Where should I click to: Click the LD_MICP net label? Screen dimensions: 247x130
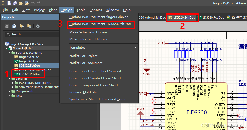(x=147, y=121)
